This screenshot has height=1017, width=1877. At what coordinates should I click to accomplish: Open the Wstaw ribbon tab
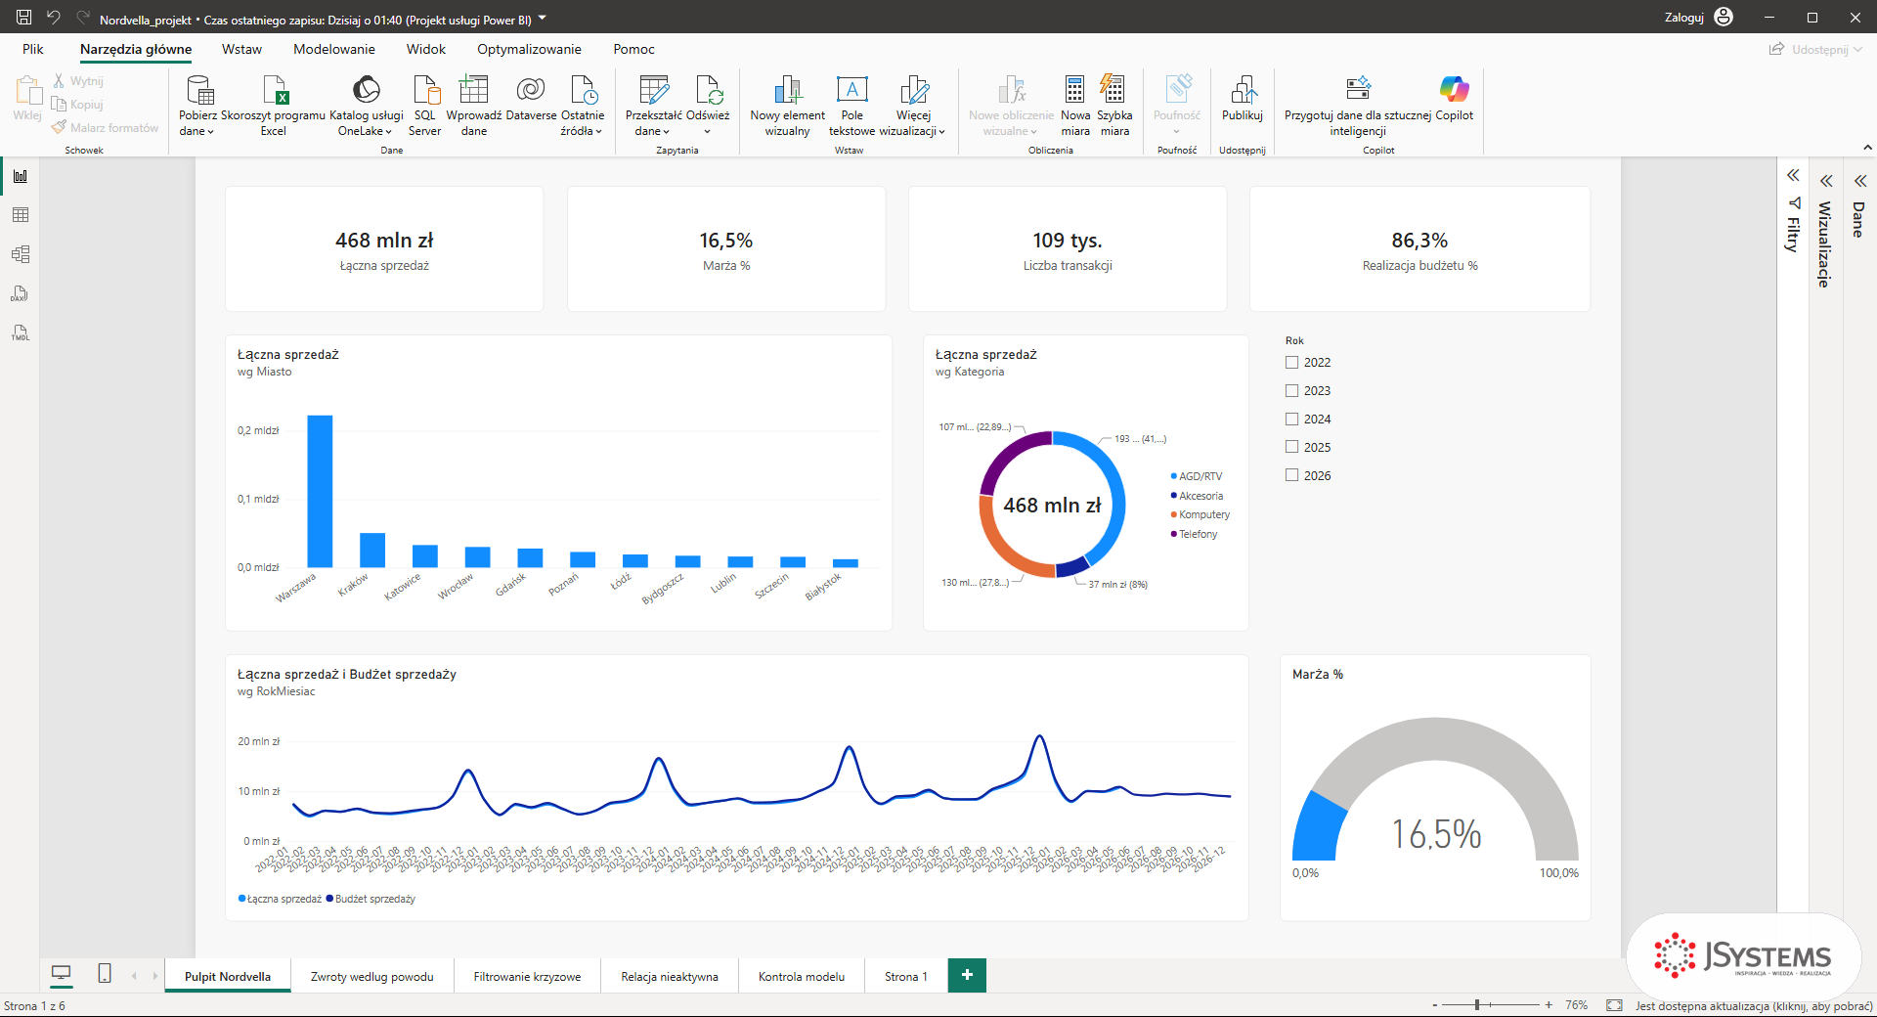pyautogui.click(x=241, y=49)
